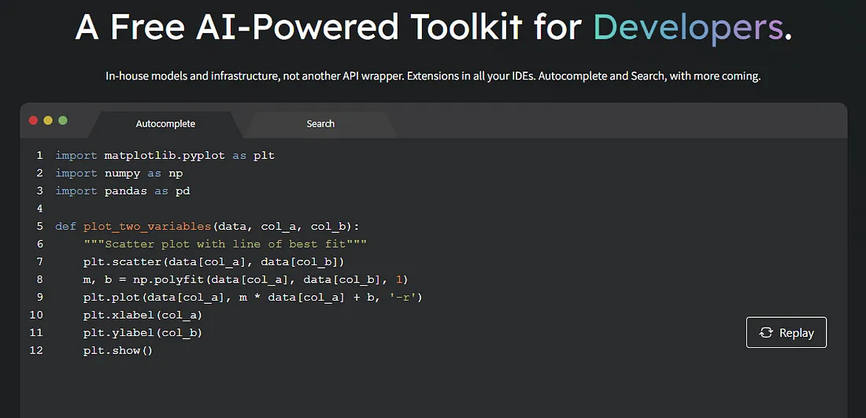This screenshot has height=418, width=866.
Task: Click the red window dot
Action: 33,120
